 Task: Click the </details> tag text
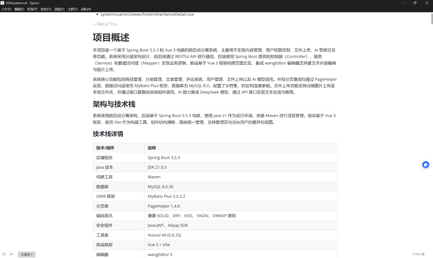(105, 24)
